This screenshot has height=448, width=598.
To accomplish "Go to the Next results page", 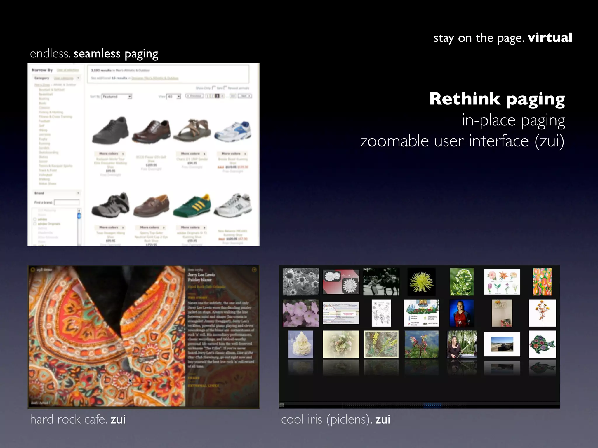I will (x=245, y=96).
